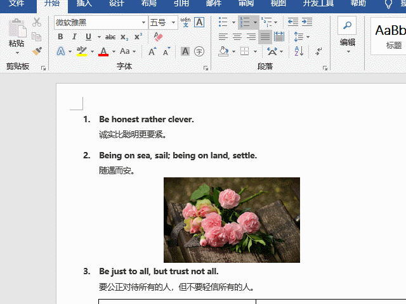Select the pink roses picture

coord(232,220)
